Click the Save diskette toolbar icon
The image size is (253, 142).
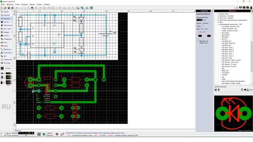[9, 8]
